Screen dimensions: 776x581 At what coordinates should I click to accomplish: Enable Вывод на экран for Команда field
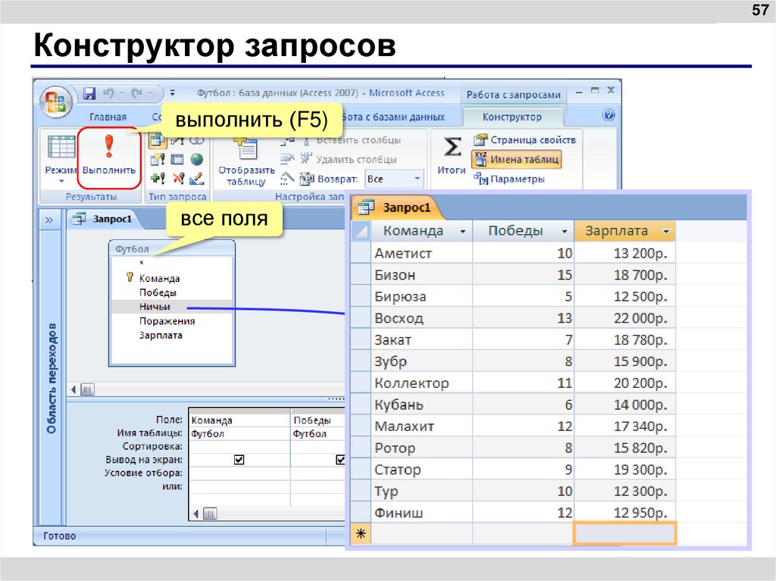coord(239,458)
